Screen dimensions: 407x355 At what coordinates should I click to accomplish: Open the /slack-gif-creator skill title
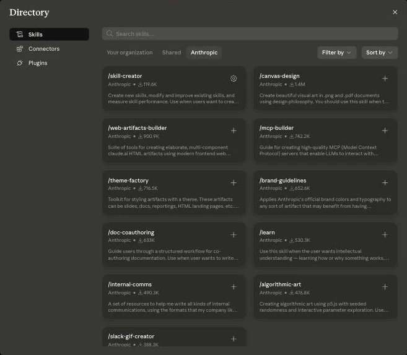pyautogui.click(x=131, y=336)
